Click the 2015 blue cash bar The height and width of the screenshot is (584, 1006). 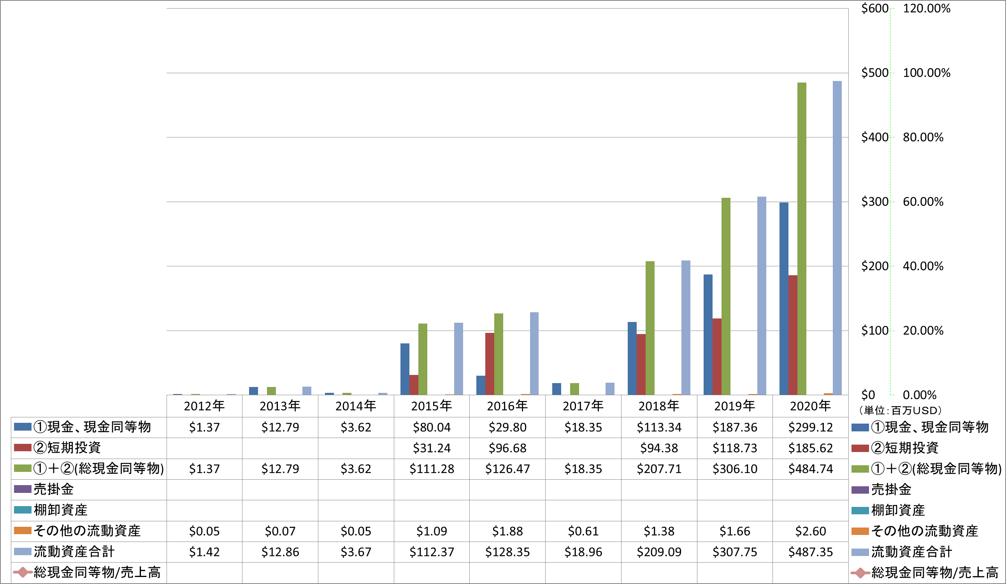(x=405, y=369)
